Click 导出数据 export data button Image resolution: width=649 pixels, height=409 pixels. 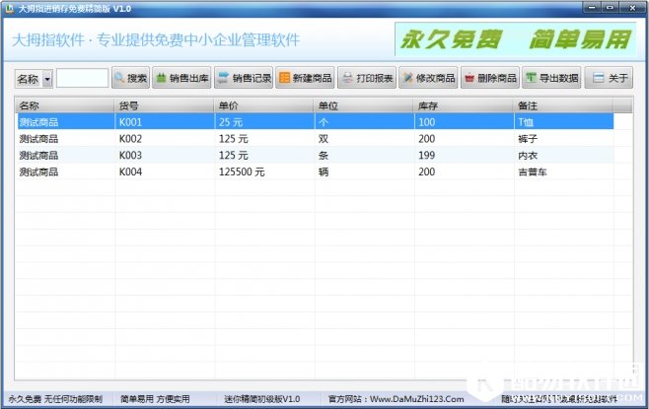point(551,77)
